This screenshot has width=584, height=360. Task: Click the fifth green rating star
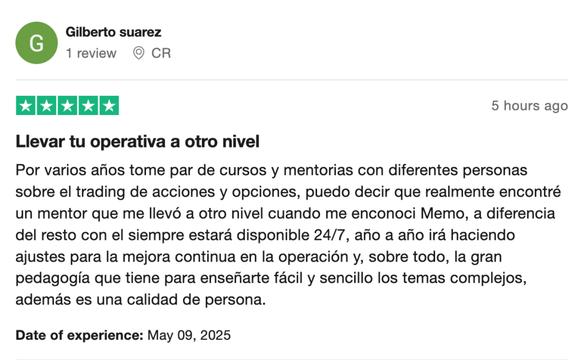(x=109, y=105)
